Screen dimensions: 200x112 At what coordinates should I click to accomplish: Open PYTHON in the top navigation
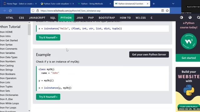pos(66,18)
